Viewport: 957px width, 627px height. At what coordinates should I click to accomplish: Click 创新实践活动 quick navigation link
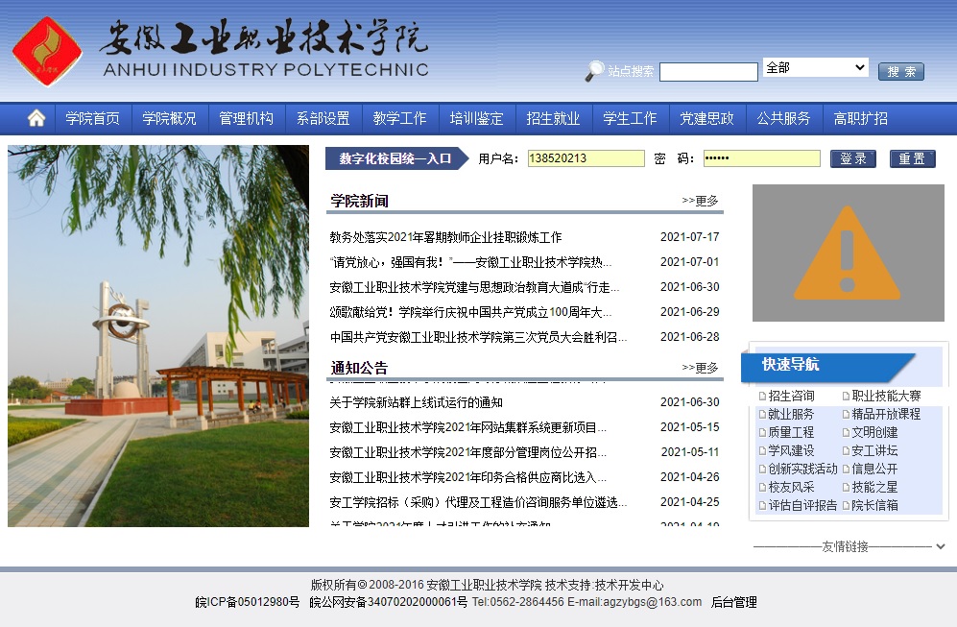(x=802, y=469)
